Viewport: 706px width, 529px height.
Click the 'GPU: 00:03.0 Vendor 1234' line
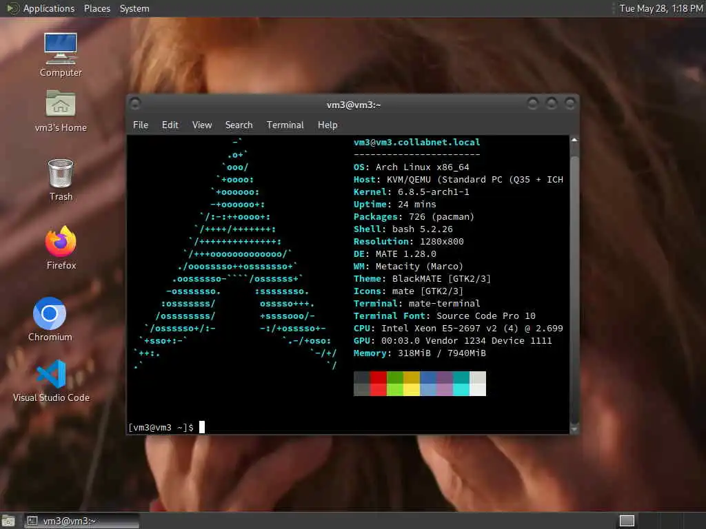coord(452,340)
